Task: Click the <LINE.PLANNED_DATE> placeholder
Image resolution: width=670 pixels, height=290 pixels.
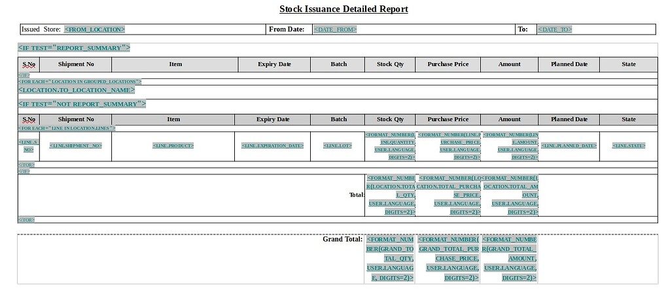Action: pyautogui.click(x=569, y=146)
